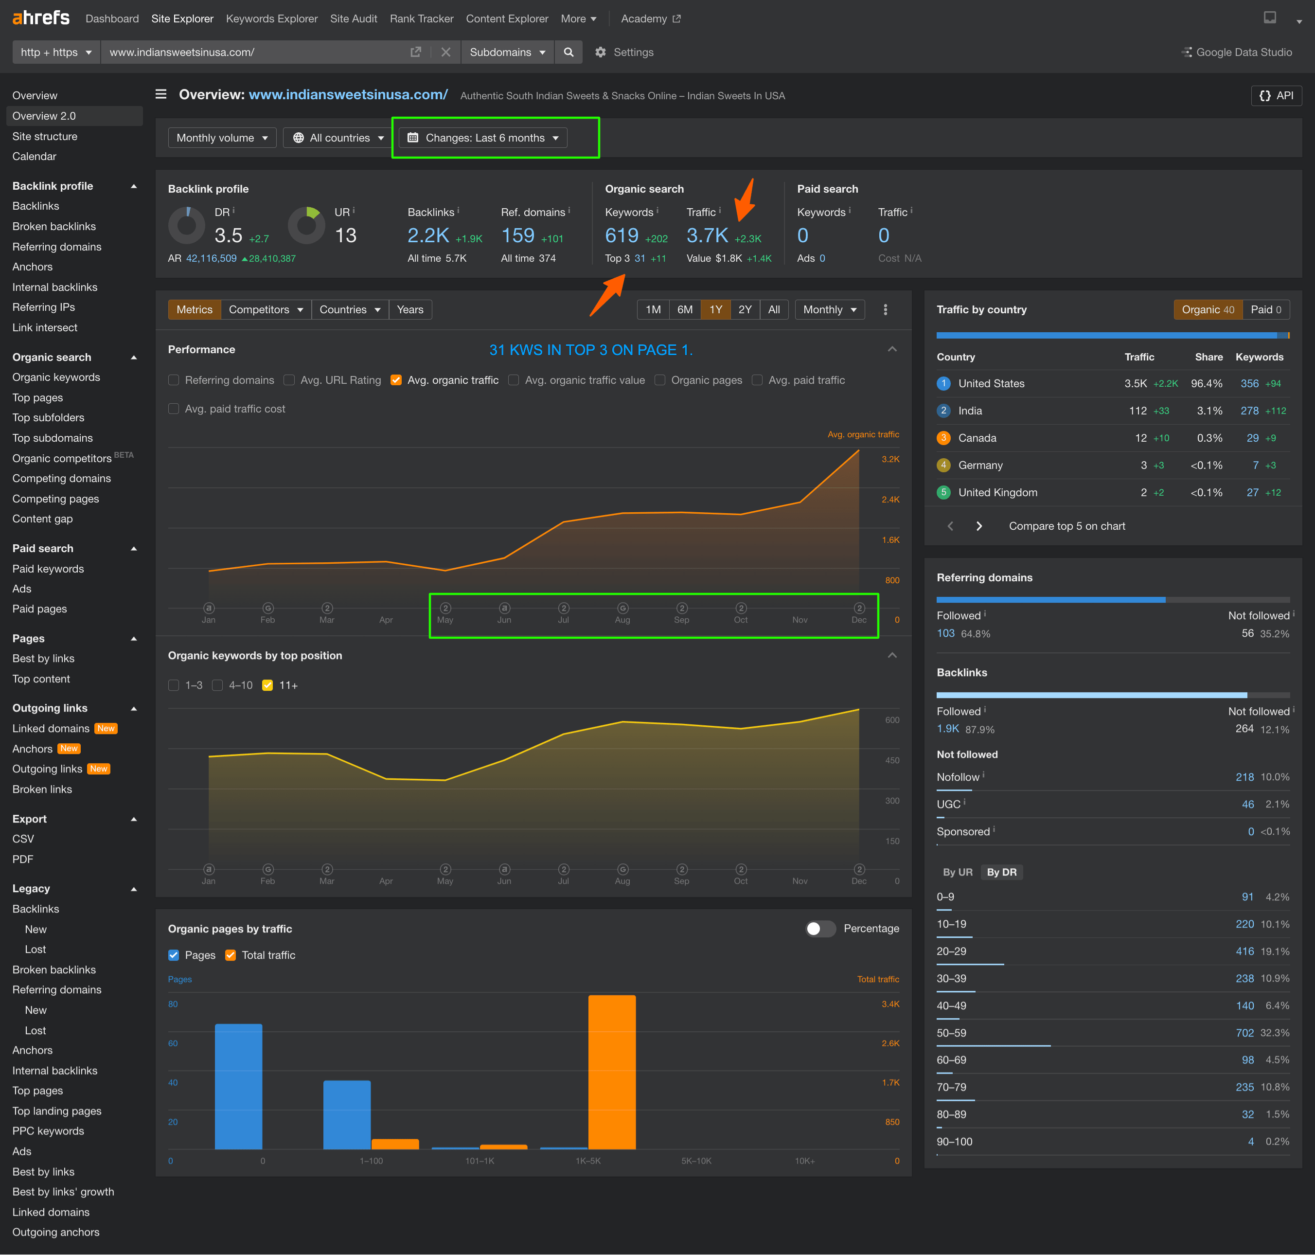
Task: Click UGC info icon
Action: click(964, 802)
